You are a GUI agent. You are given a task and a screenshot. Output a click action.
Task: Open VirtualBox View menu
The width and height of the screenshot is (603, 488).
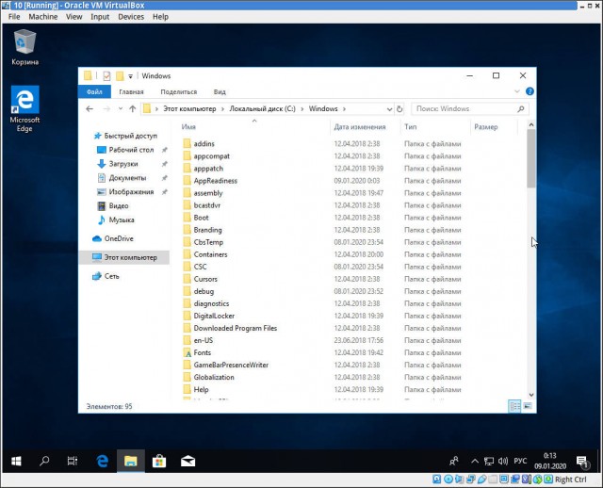73,17
